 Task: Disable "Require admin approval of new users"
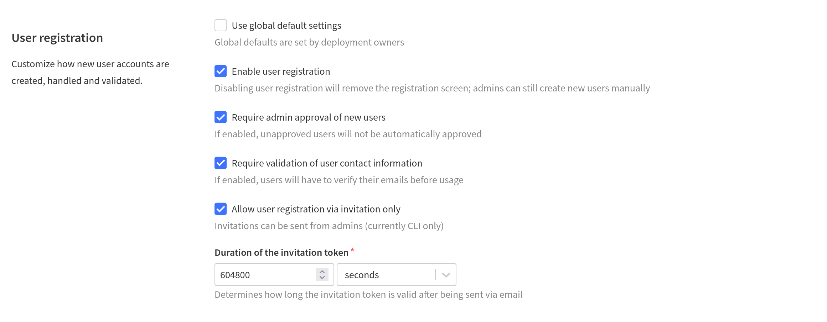(221, 117)
